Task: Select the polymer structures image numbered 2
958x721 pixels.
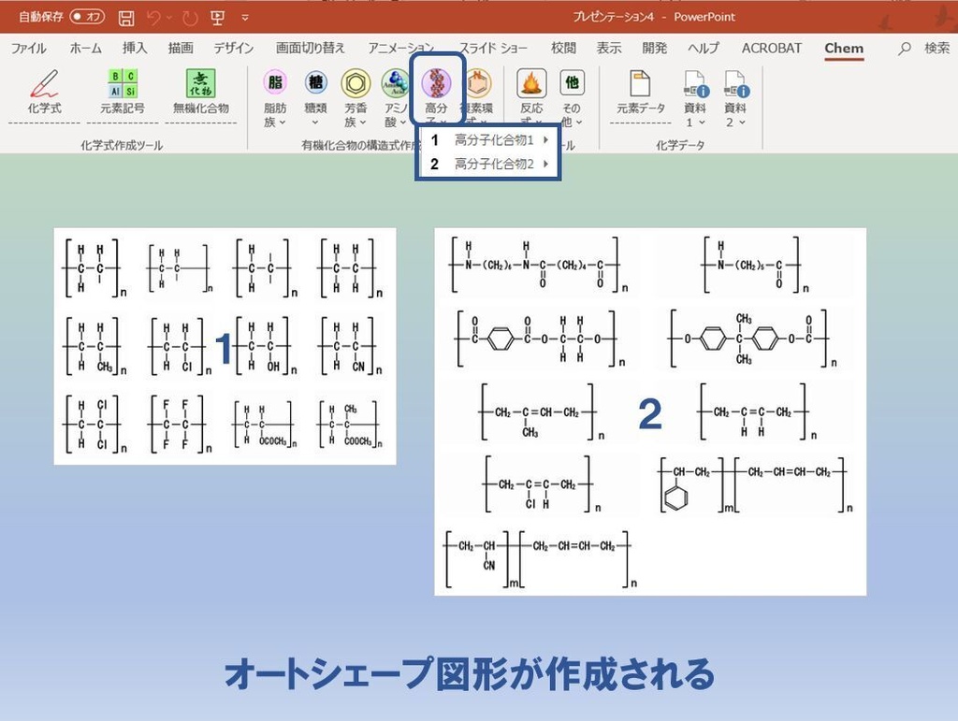Action: (x=650, y=411)
